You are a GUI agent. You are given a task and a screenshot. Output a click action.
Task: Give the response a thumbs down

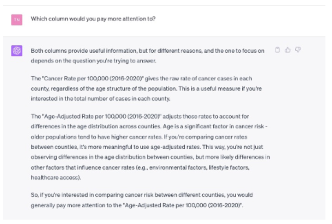pyautogui.click(x=298, y=50)
